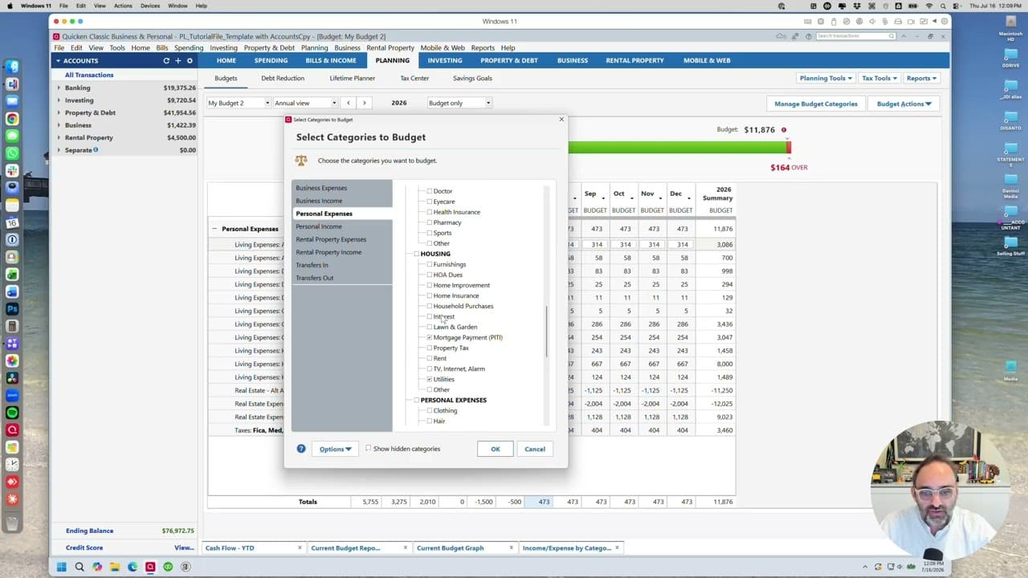Open the My Budget 2 dropdown
This screenshot has width=1028, height=578.
pos(238,103)
